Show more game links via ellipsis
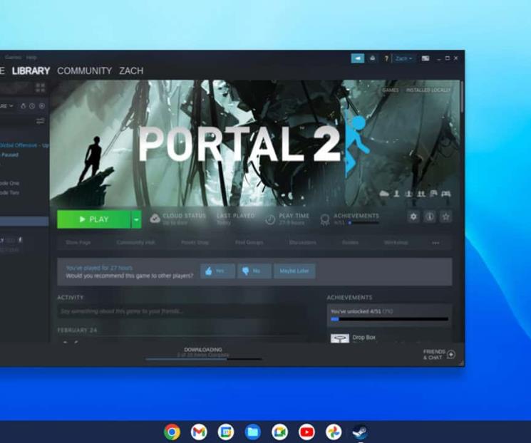531x443 pixels. pos(435,243)
